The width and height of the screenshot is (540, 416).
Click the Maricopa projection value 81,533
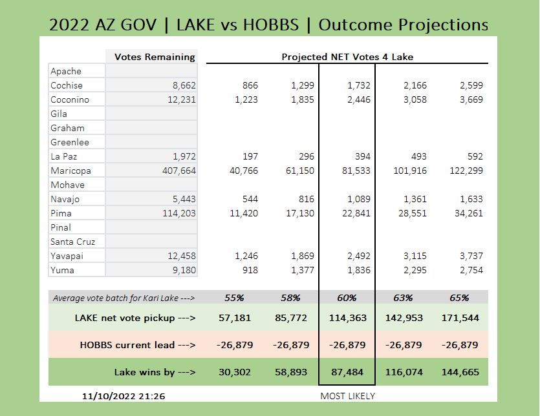(x=356, y=171)
